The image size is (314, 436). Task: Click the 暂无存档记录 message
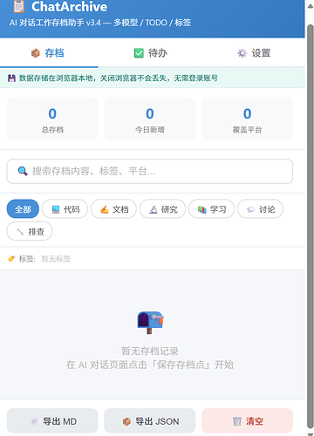coord(150,351)
